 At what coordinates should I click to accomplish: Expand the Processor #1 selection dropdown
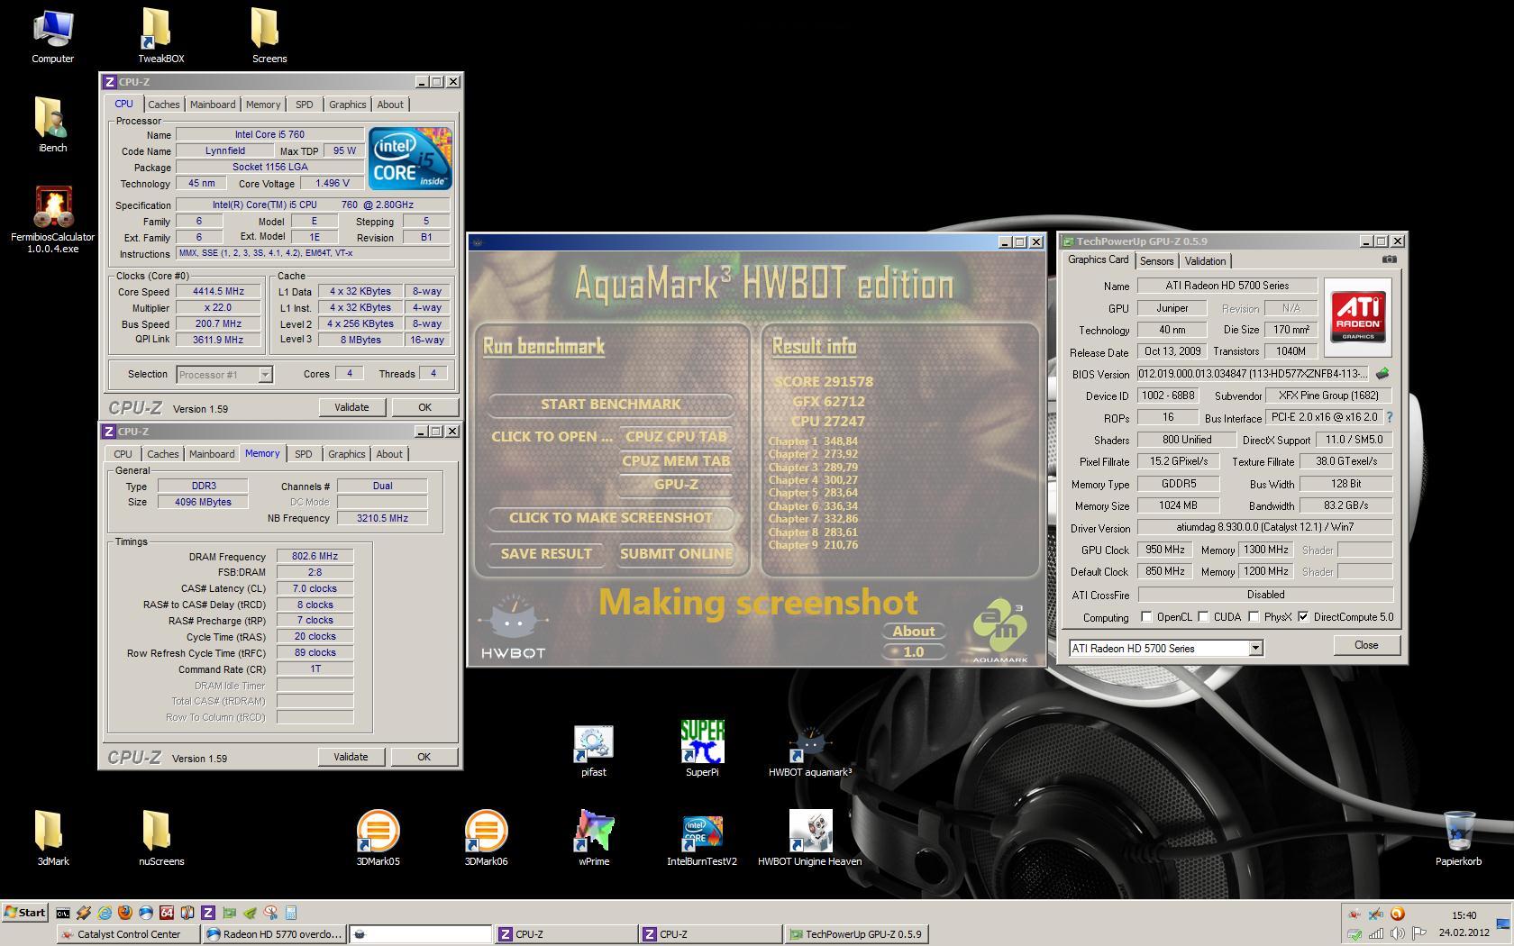[x=265, y=374]
